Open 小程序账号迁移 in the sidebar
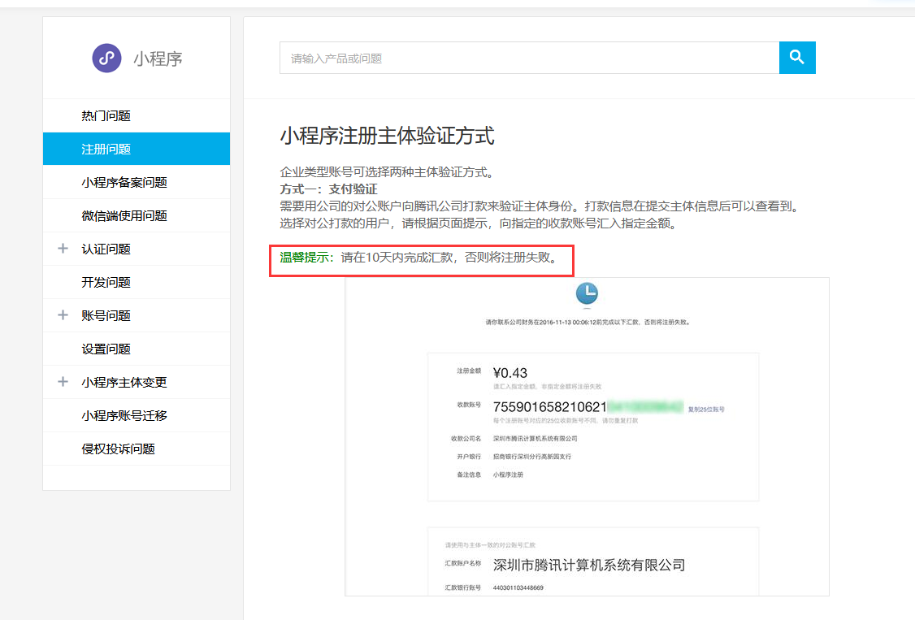The image size is (915, 620). tap(137, 414)
